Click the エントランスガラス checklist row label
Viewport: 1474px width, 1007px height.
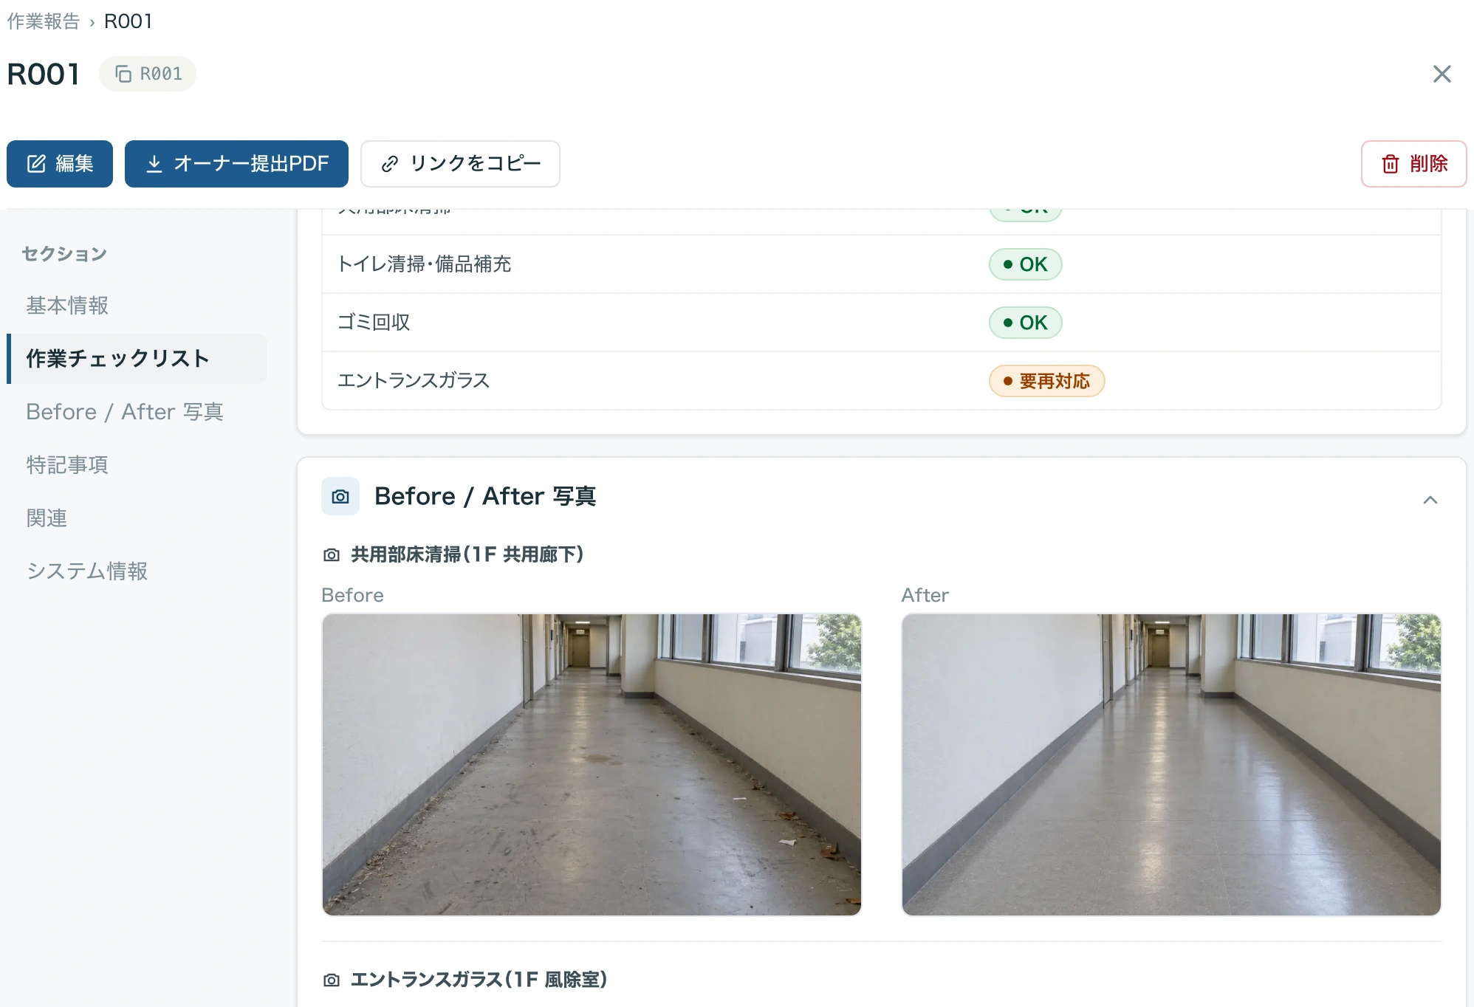[414, 381]
